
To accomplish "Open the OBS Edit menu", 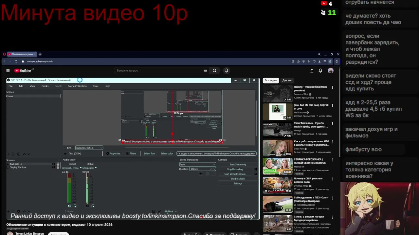I will [x=21, y=86].
